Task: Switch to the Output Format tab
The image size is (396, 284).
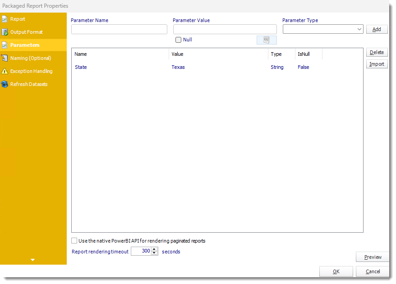Action: tap(27, 32)
